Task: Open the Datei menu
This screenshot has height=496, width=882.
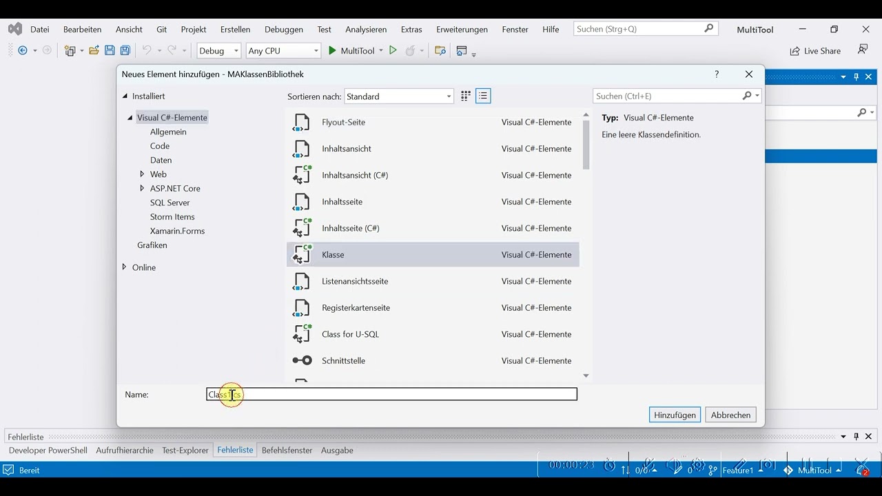Action: tap(40, 30)
